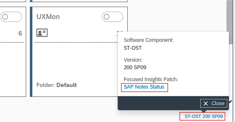Click the dotted separator line on UXMon tile

click(x=75, y=43)
